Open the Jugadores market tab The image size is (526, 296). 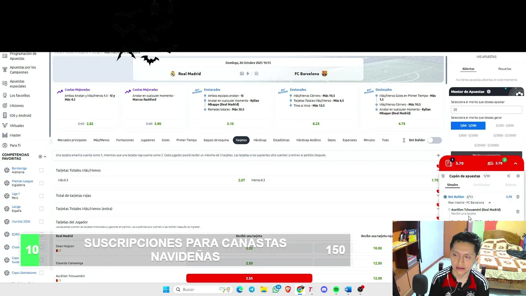click(148, 140)
